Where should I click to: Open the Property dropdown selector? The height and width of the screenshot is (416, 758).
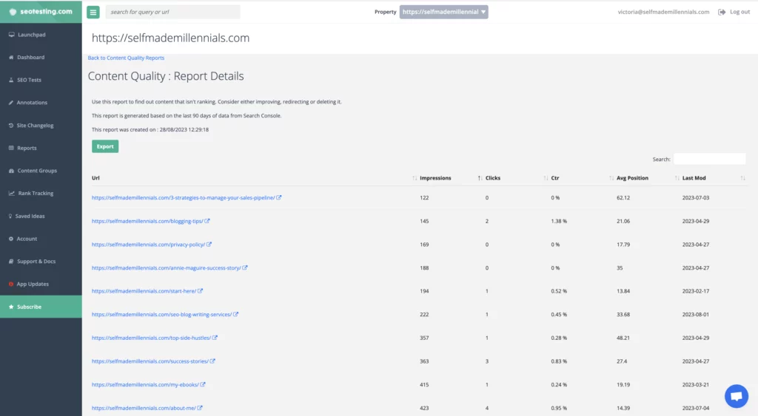click(444, 12)
